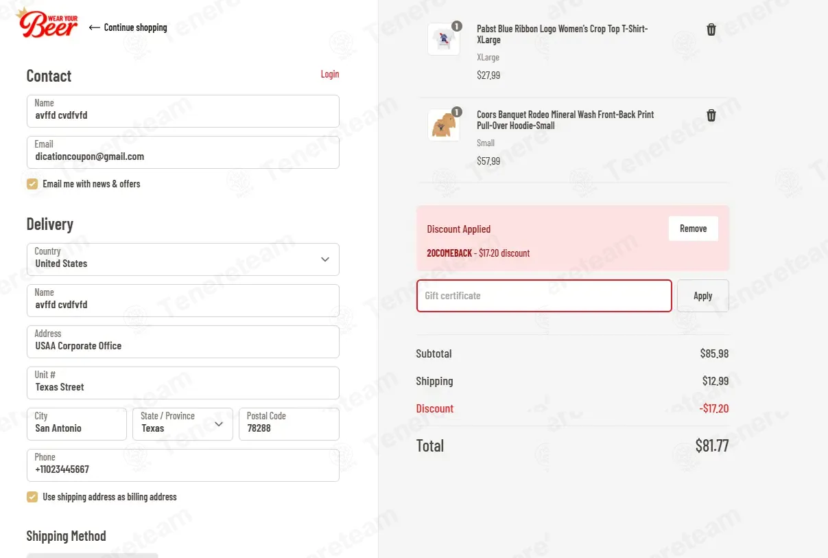Screen dimensions: 828x558
Task: Select the Contact Name field
Action: [x=183, y=111]
